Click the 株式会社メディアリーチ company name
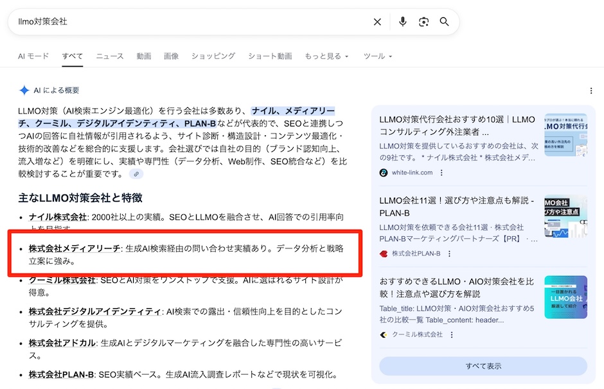Viewport: 604px width, 389px height. point(75,248)
